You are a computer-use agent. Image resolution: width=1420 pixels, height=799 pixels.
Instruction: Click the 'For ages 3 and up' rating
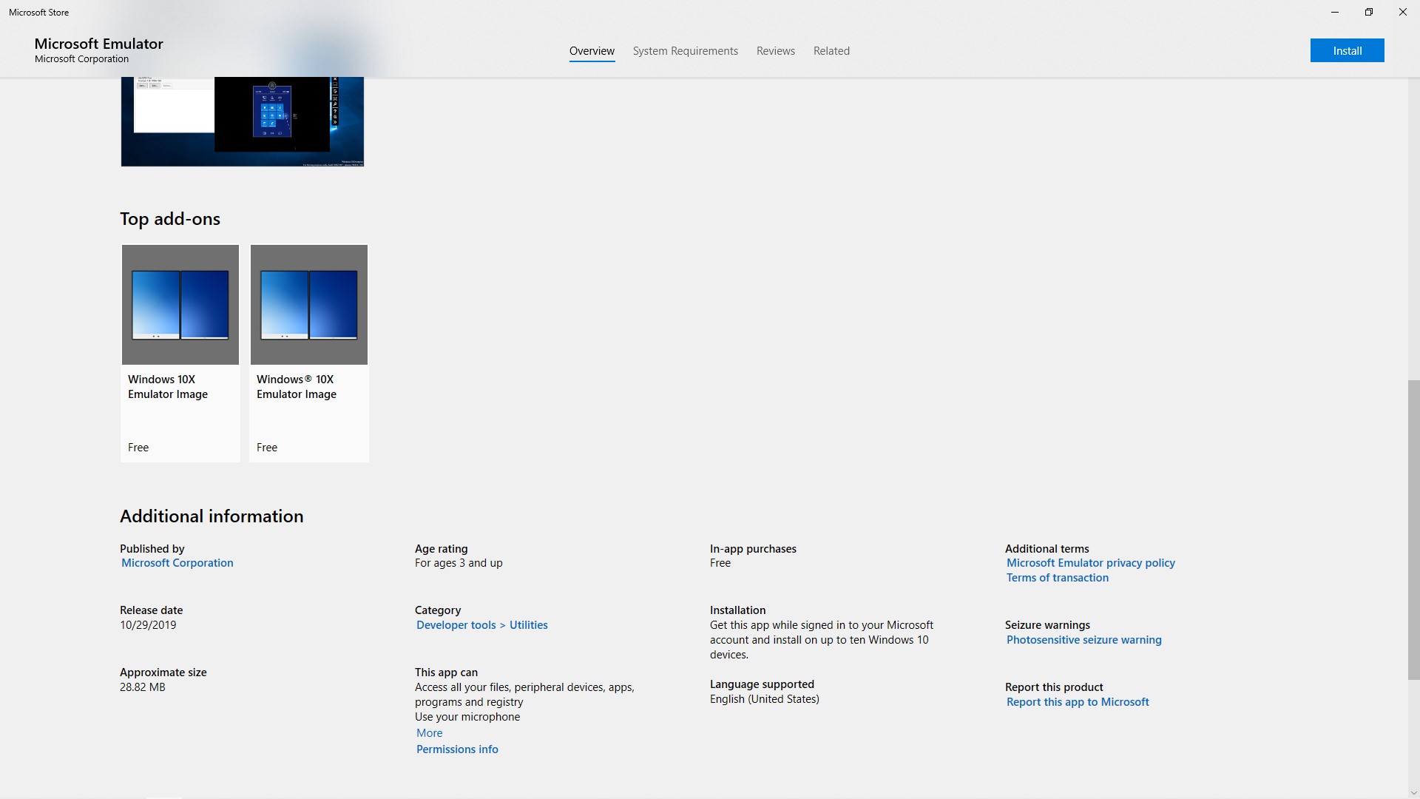pos(459,563)
